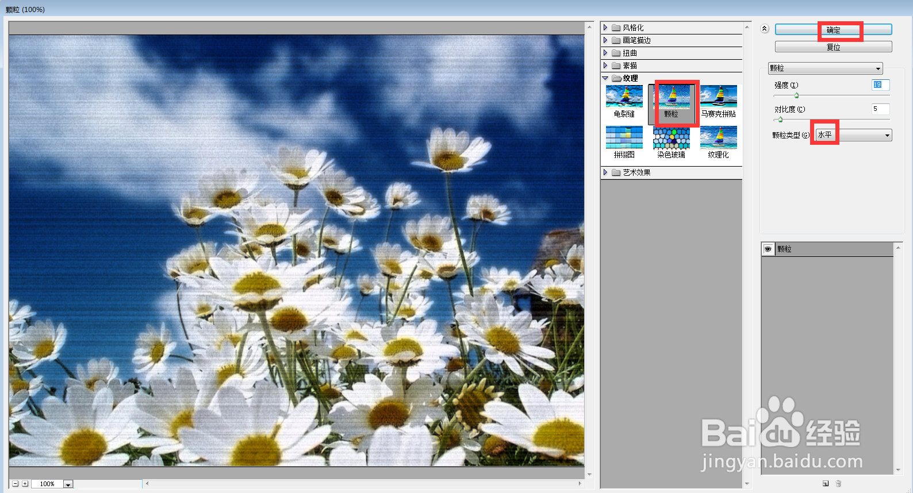The width and height of the screenshot is (913, 493).
Task: Click the effect layers scroll down arrow
Action: tap(898, 470)
